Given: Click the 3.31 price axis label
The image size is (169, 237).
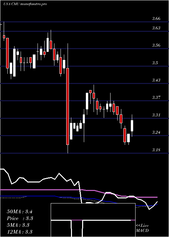Looking at the screenshot, I should tap(156, 115).
